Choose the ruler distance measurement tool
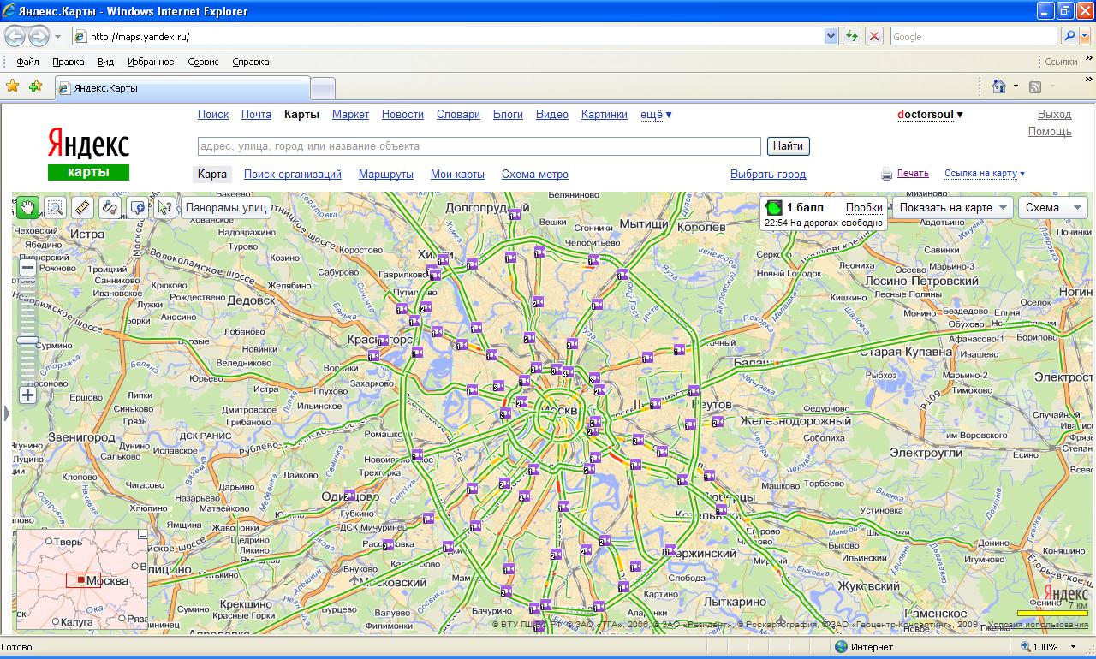The width and height of the screenshot is (1096, 659). coord(82,207)
